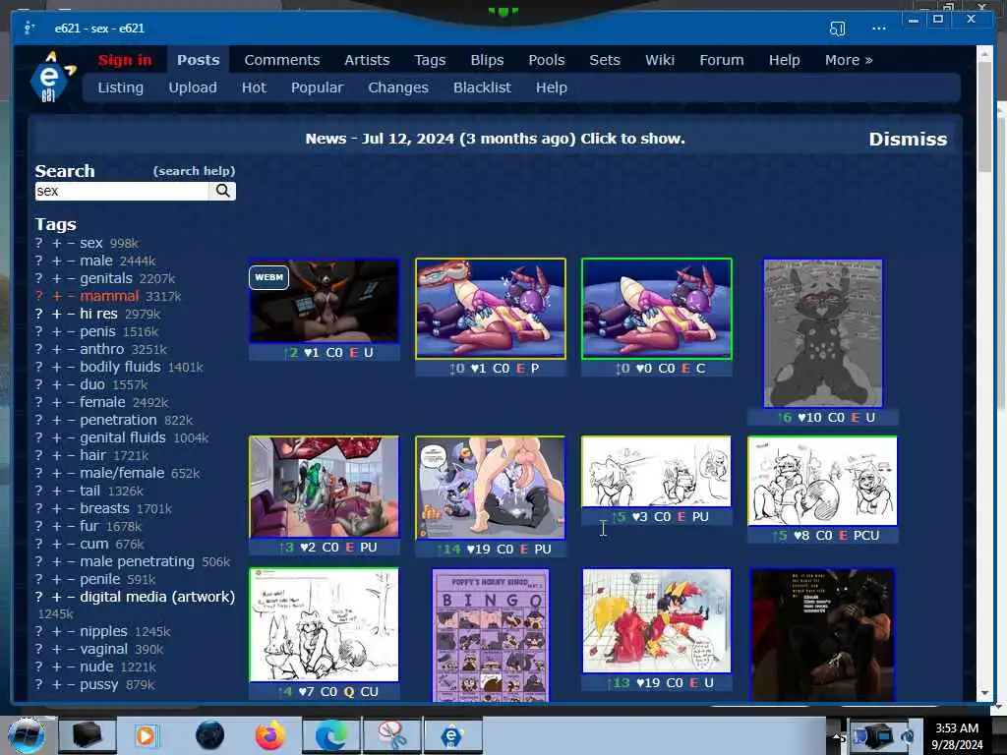
Task: Open wiki question mark for mammal tag
Action: (x=39, y=296)
